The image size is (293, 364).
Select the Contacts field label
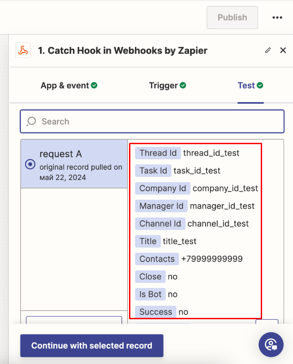coord(157,259)
